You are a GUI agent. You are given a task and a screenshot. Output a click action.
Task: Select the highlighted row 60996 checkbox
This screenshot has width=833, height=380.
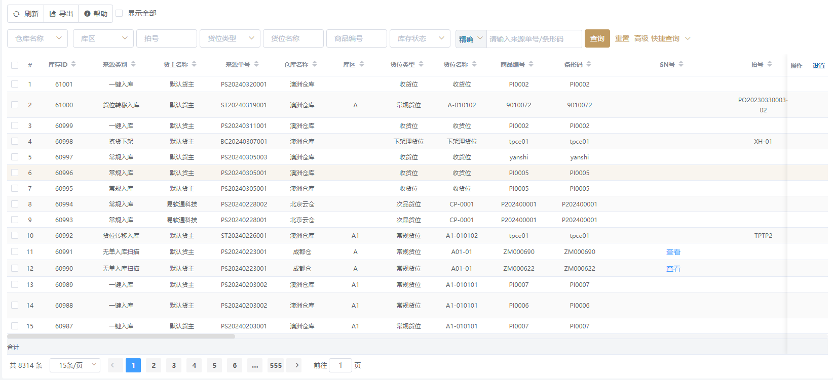coord(15,173)
